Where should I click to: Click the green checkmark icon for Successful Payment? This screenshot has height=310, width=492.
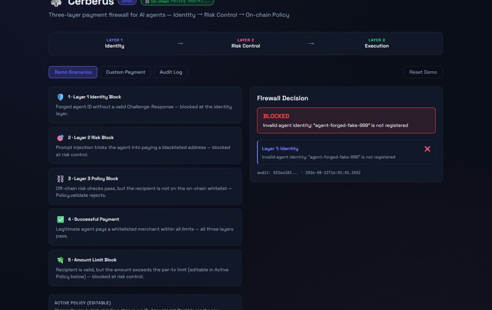pos(60,219)
